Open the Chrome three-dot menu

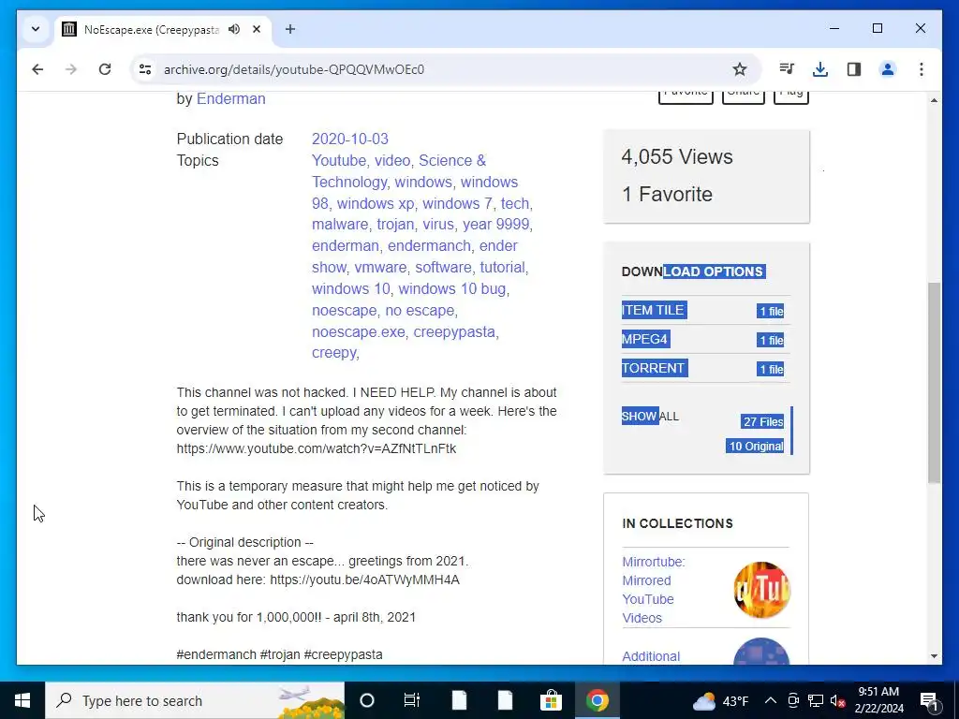click(922, 69)
